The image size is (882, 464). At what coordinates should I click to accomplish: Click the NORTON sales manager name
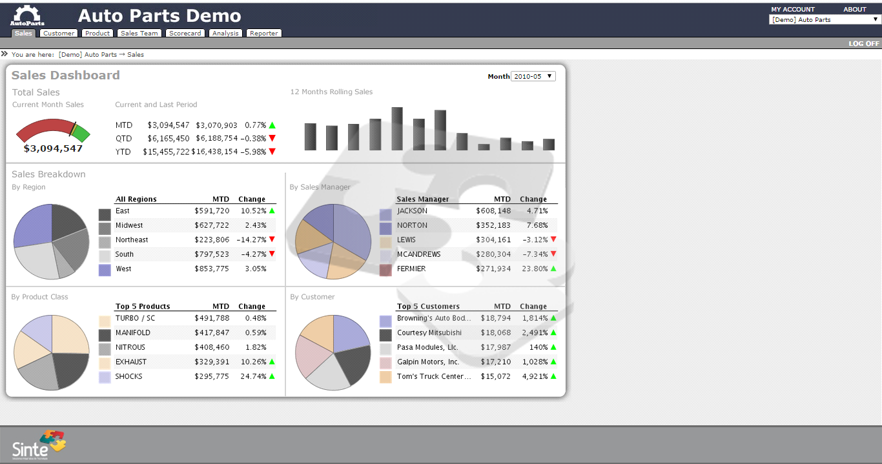[412, 225]
